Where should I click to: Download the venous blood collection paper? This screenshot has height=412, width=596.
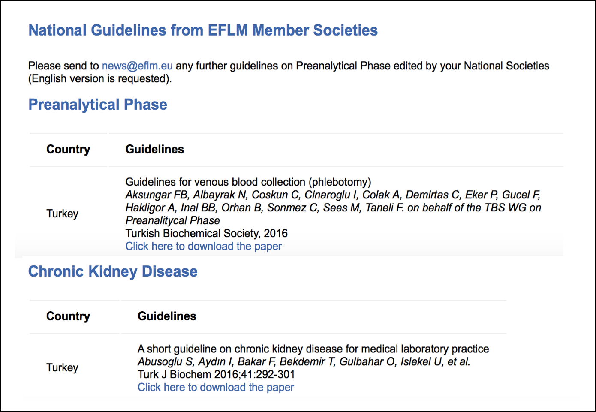(204, 247)
